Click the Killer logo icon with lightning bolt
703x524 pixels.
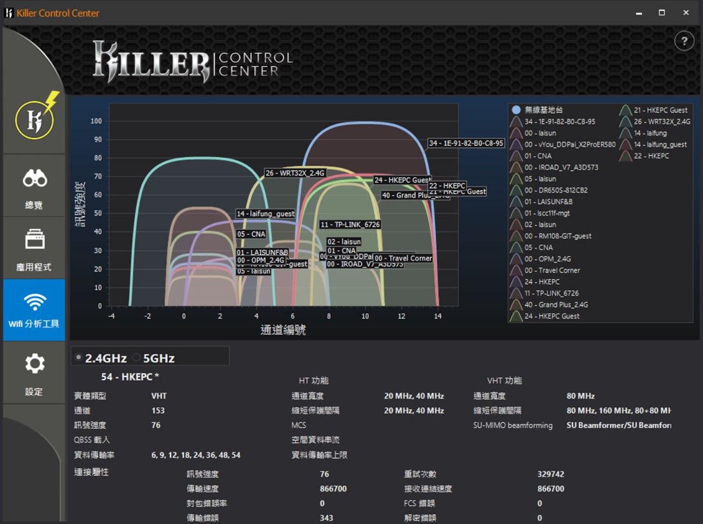(37, 116)
